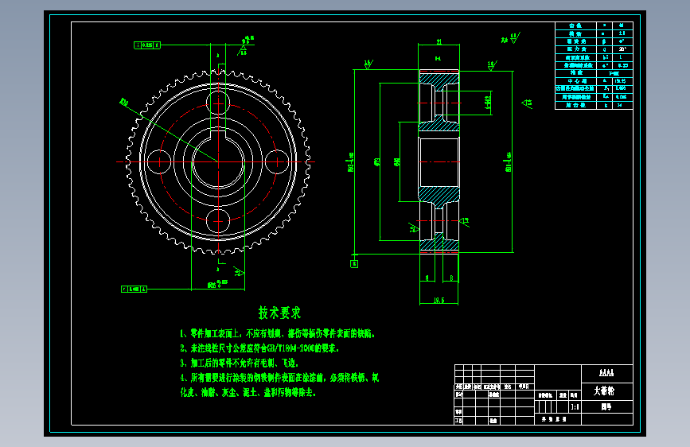
Task: Click the 技术要求 heading text
Action: [279, 313]
